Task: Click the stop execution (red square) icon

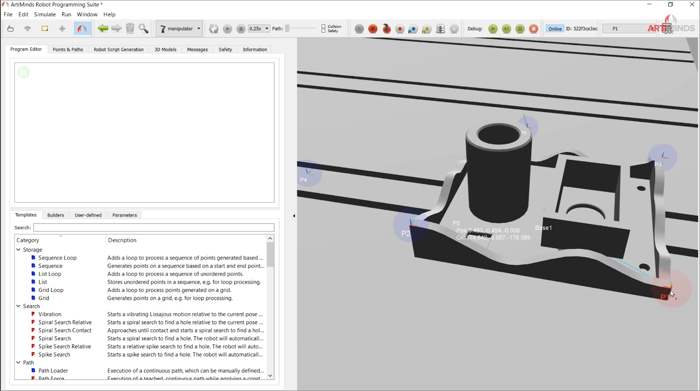Action: click(x=373, y=28)
